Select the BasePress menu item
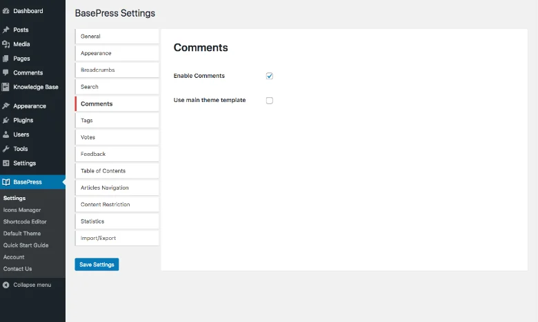The width and height of the screenshot is (538, 322). click(x=32, y=182)
